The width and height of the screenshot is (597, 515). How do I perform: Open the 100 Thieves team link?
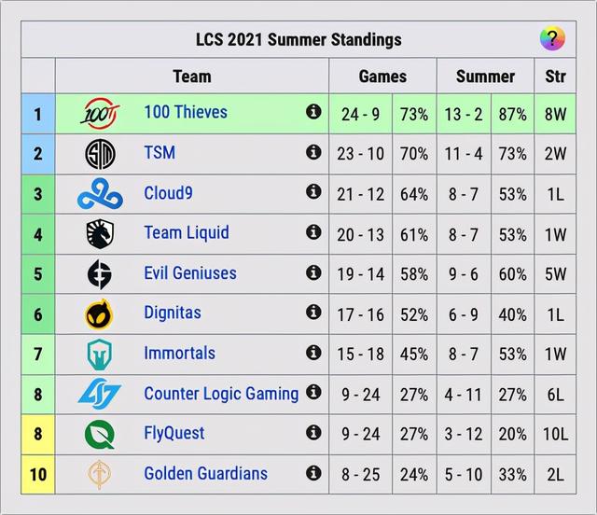pos(186,112)
